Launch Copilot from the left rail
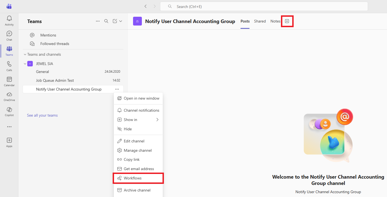The height and width of the screenshot is (197, 387). click(x=9, y=111)
